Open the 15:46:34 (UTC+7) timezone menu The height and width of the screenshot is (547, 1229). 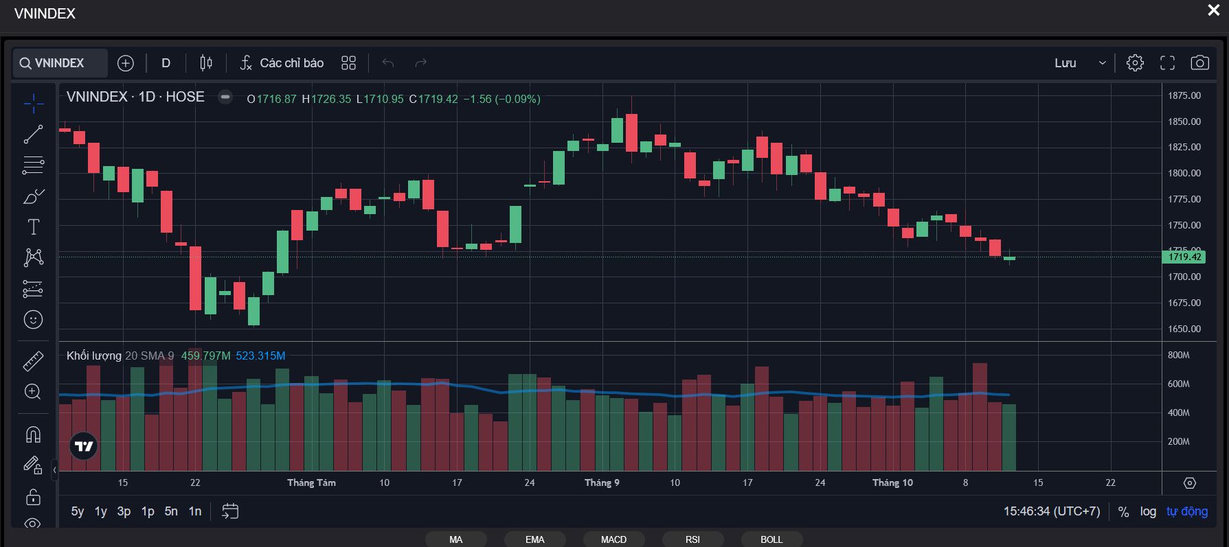click(1052, 511)
